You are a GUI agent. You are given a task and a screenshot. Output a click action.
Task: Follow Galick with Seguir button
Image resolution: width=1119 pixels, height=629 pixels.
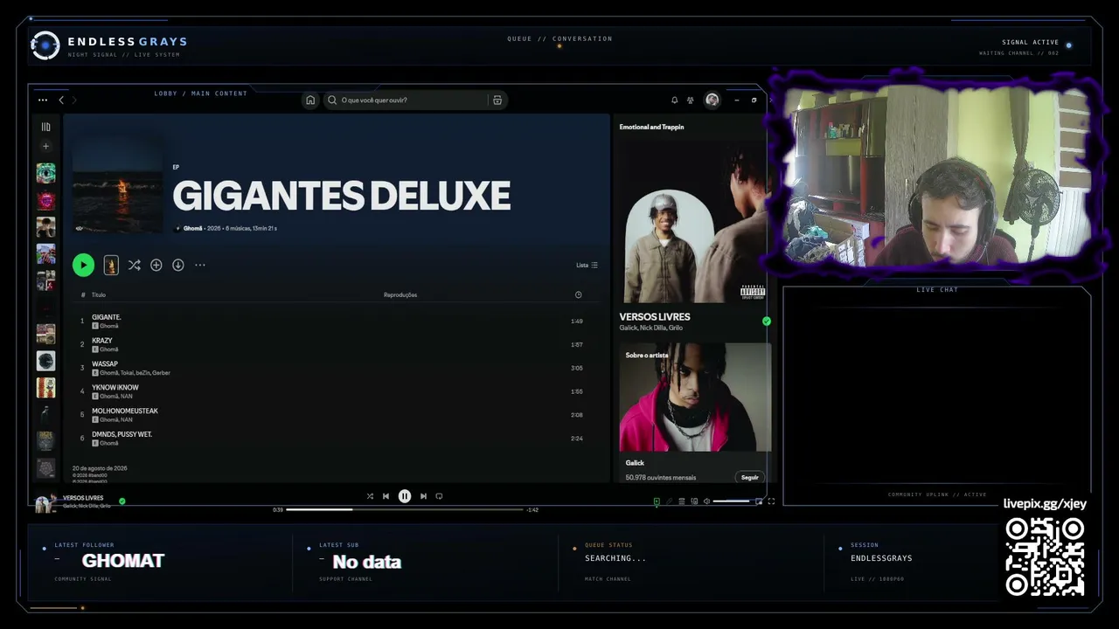(750, 478)
